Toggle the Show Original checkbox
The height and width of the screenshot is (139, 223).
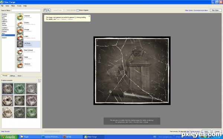(x=78, y=10)
